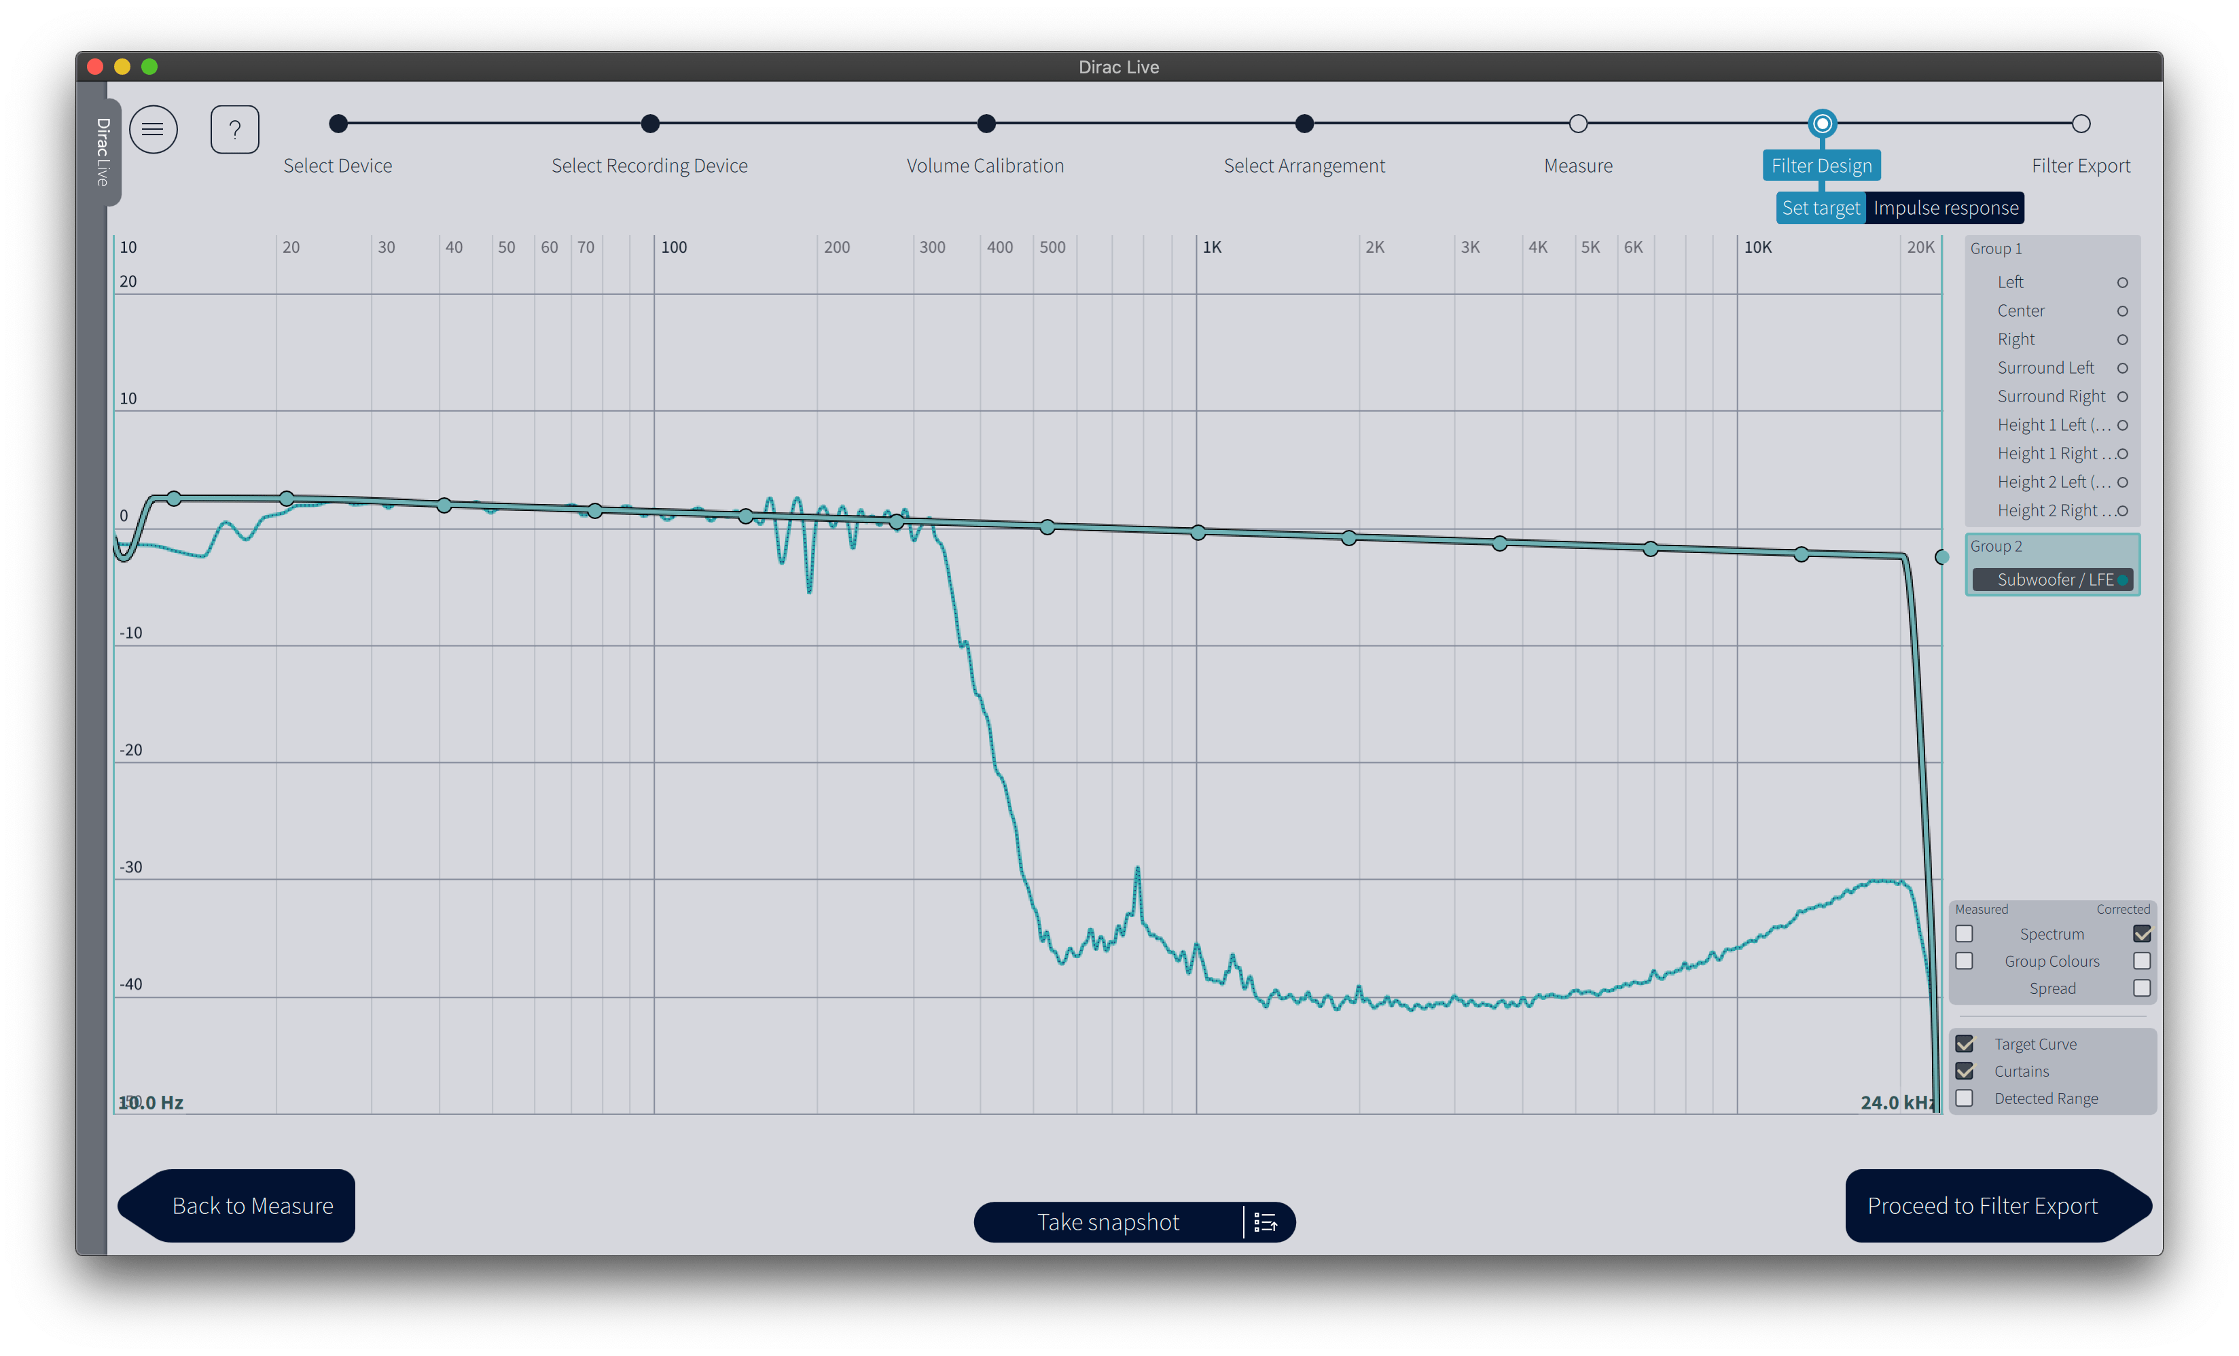2239x1356 pixels.
Task: Click the Volume Calibration step dot
Action: point(986,124)
